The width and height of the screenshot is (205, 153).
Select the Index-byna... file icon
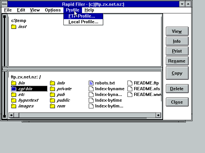(91, 94)
